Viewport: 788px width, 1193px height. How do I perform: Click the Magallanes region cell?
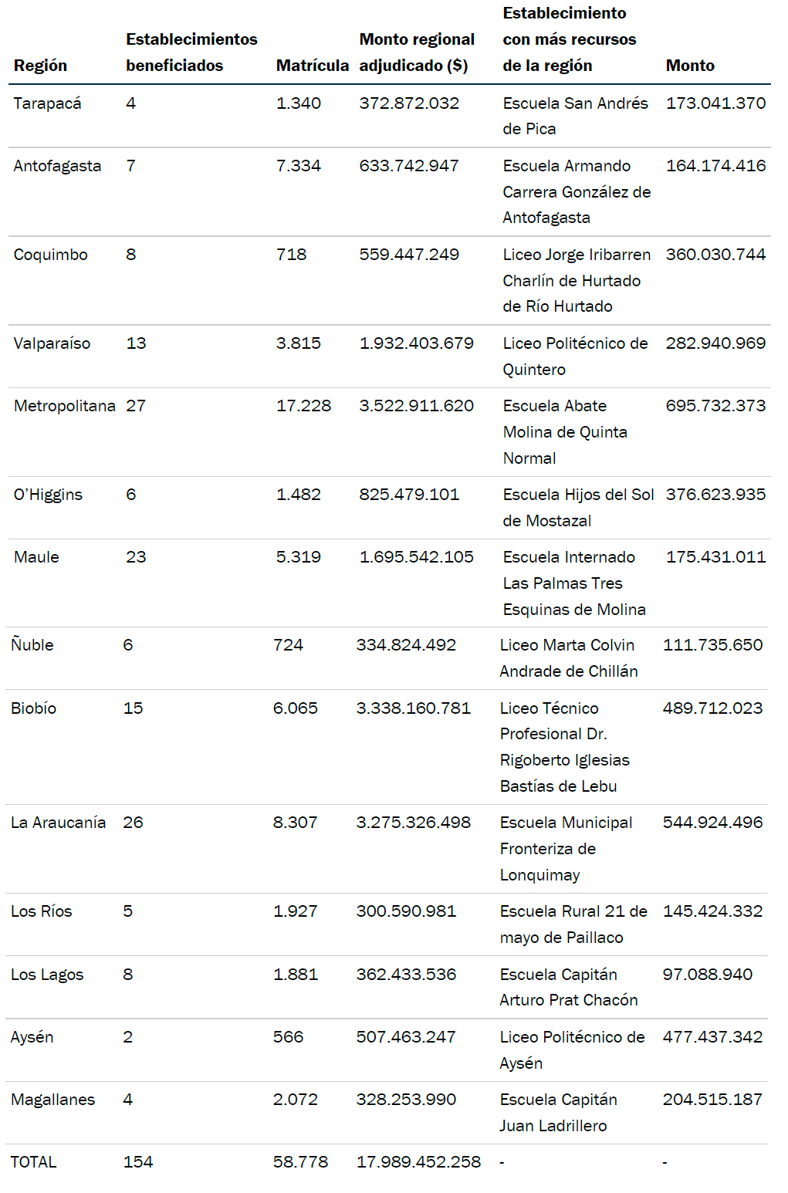click(52, 1100)
